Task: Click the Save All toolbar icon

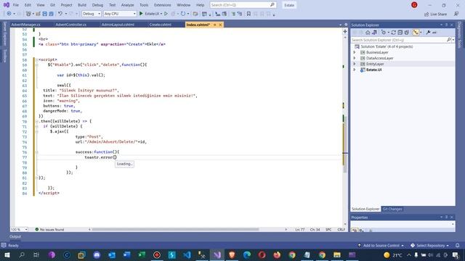Action: point(51,14)
